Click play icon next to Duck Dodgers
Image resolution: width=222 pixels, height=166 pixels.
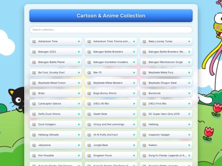(34, 125)
